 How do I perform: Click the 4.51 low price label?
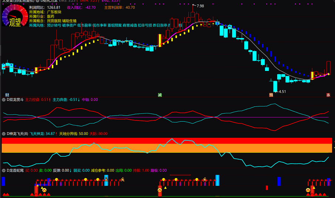click(x=282, y=92)
